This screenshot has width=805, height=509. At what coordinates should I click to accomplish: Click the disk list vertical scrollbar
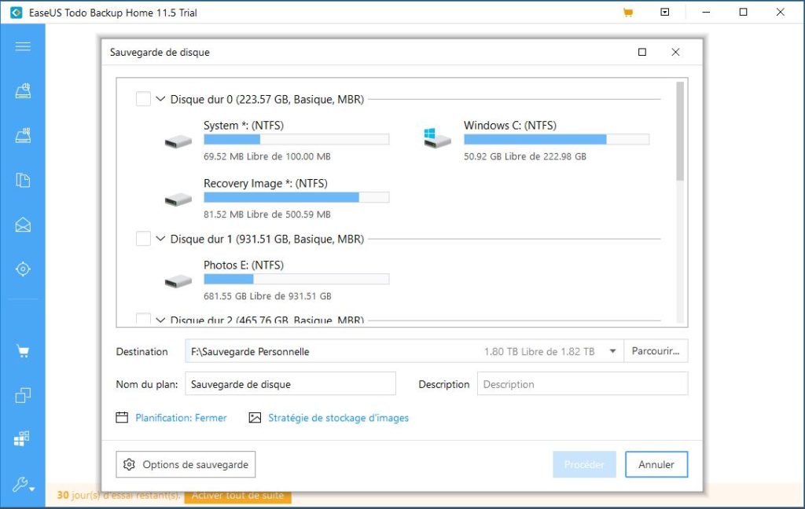click(680, 131)
